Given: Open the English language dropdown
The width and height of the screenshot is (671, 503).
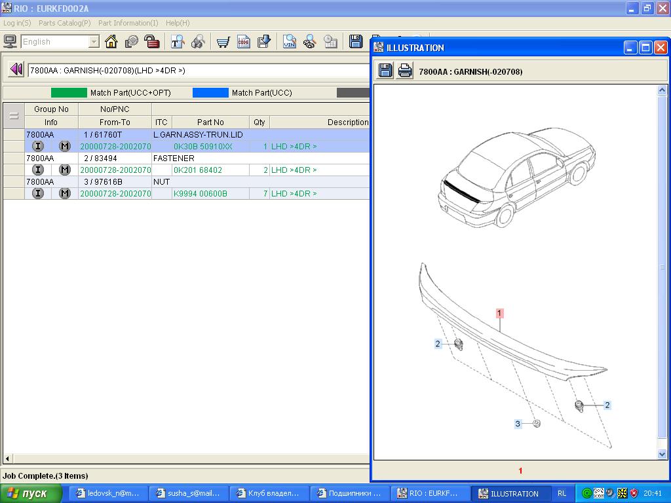Looking at the screenshot, I should 94,42.
